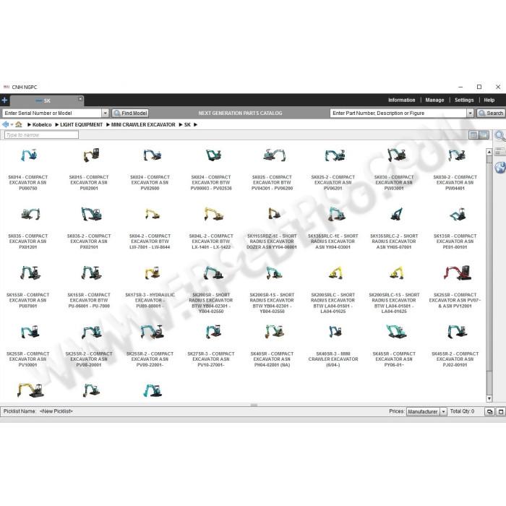Open Manage menu
Viewport: 506px width, 506px height.
434,100
